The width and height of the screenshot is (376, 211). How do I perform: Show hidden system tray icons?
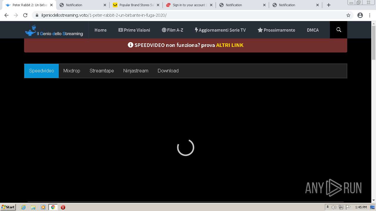[328, 207]
